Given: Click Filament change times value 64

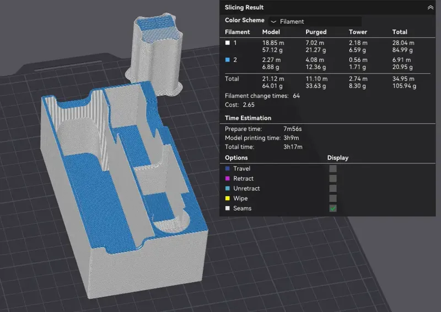Looking at the screenshot, I should pos(296,96).
